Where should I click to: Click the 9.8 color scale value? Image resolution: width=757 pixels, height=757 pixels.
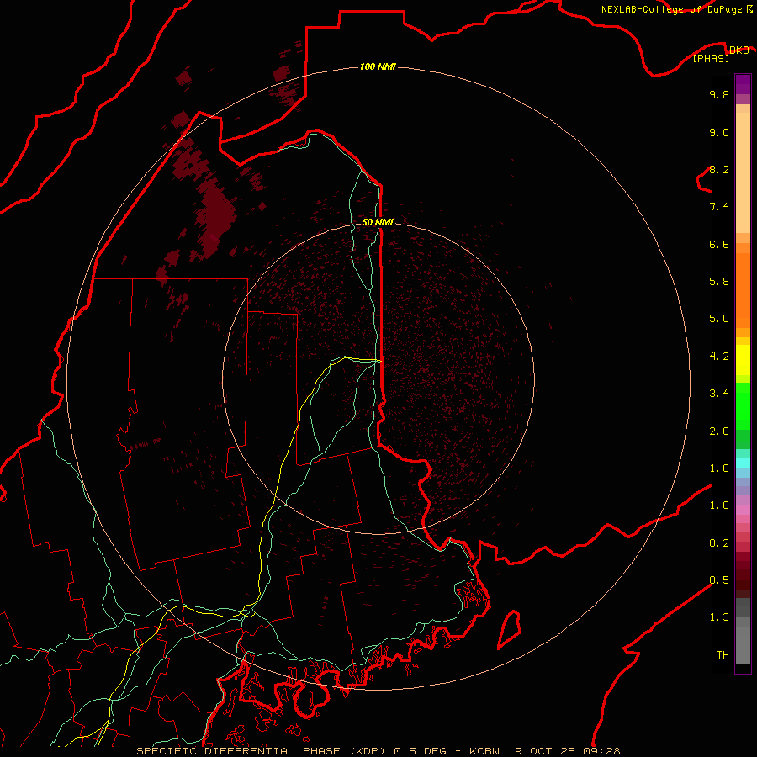click(x=719, y=94)
